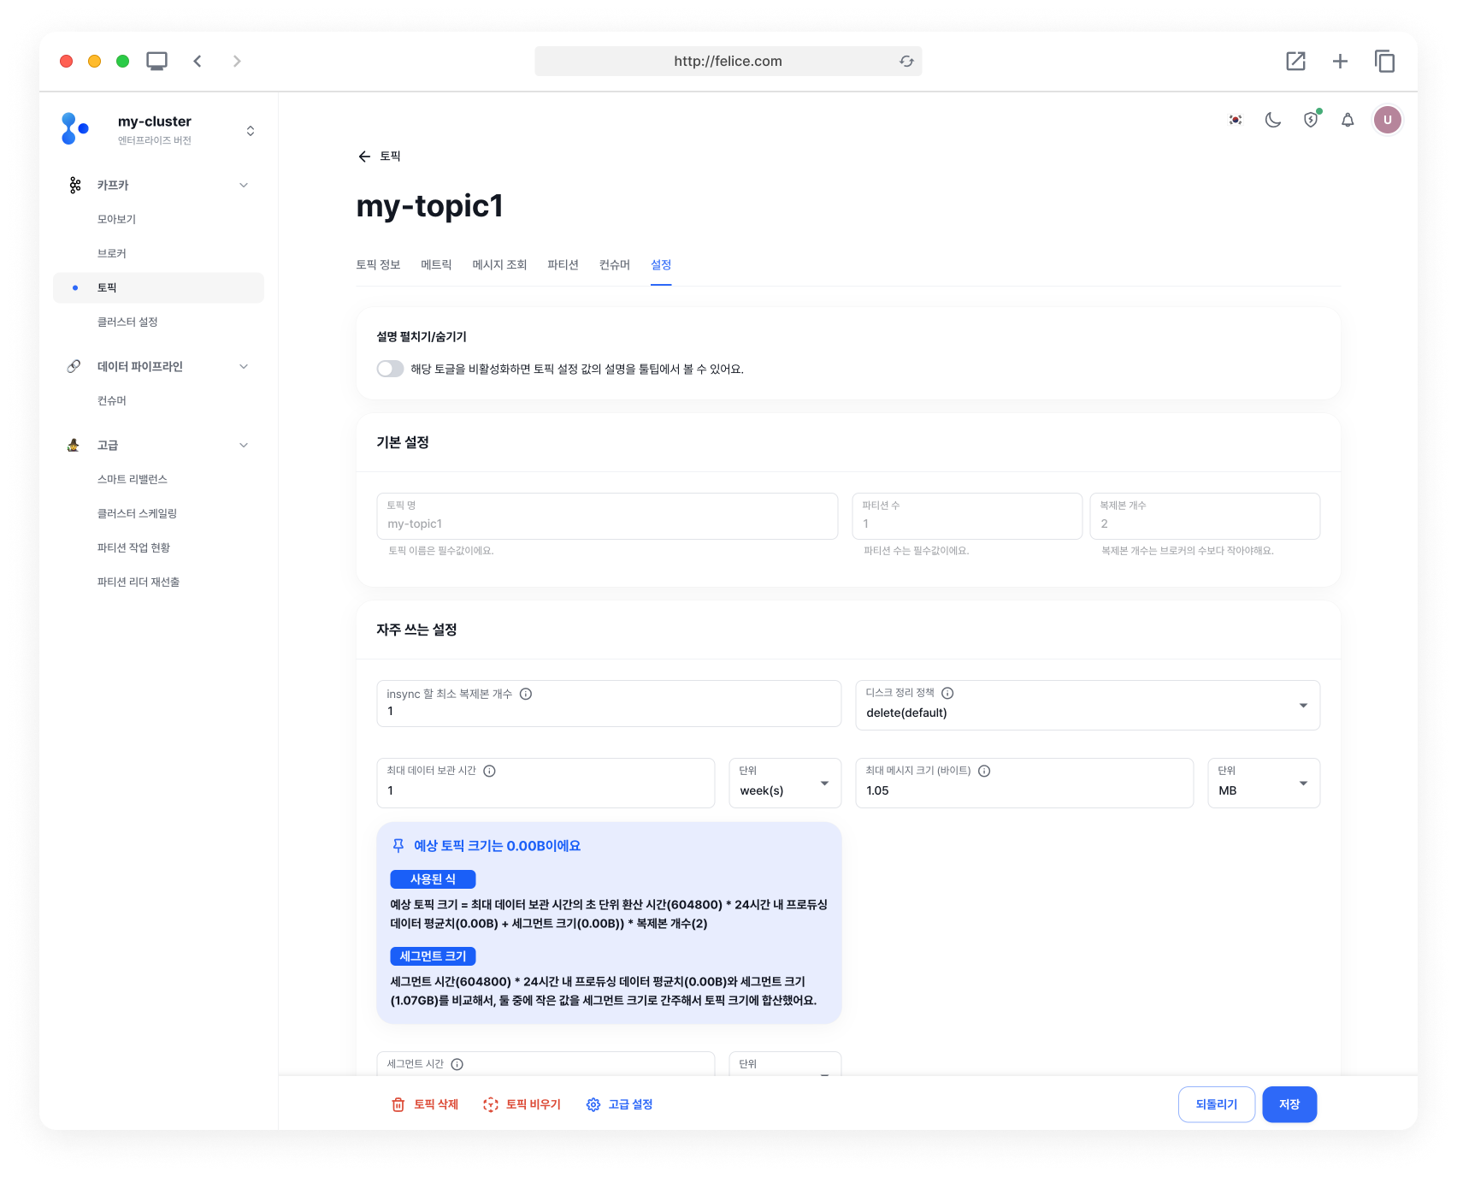1457x1177 pixels.
Task: Open the shield security icon
Action: [1311, 120]
